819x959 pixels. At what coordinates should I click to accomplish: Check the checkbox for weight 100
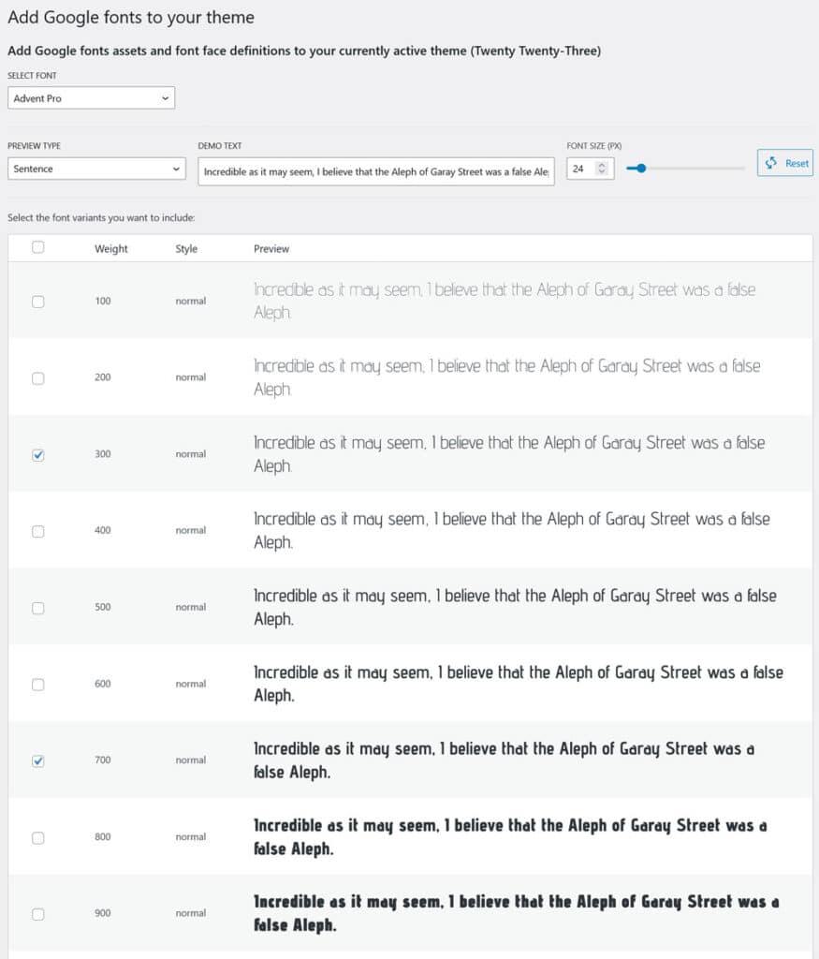pyautogui.click(x=37, y=301)
